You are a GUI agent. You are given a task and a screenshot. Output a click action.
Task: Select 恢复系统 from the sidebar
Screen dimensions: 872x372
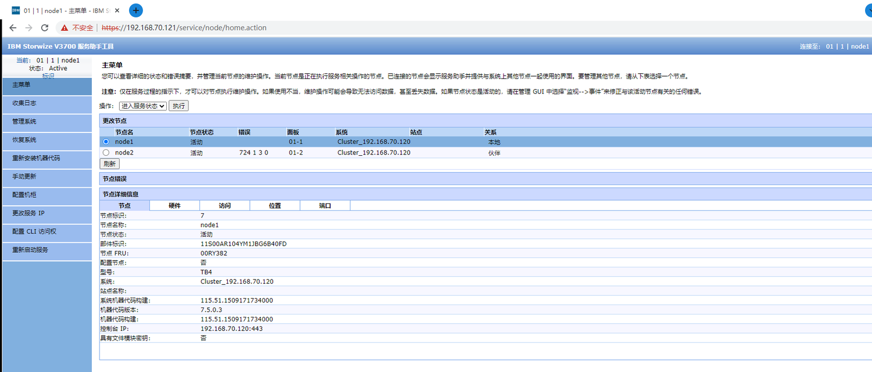tap(47, 140)
